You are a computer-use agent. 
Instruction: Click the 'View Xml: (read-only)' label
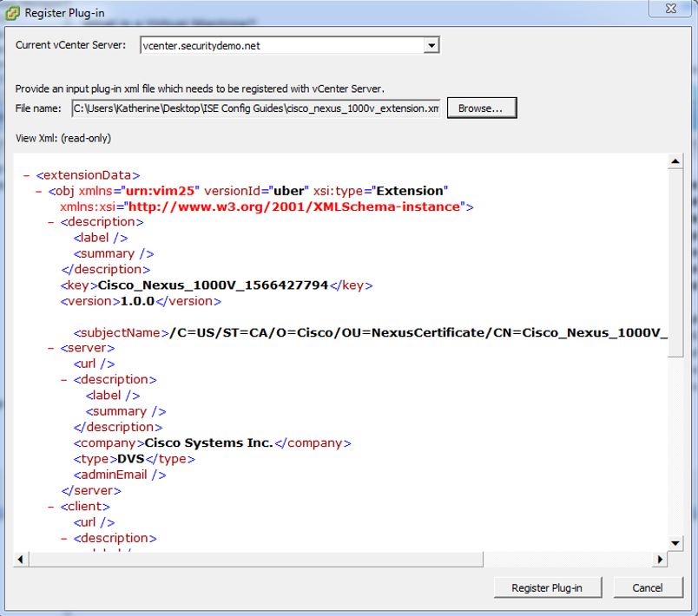(x=63, y=138)
